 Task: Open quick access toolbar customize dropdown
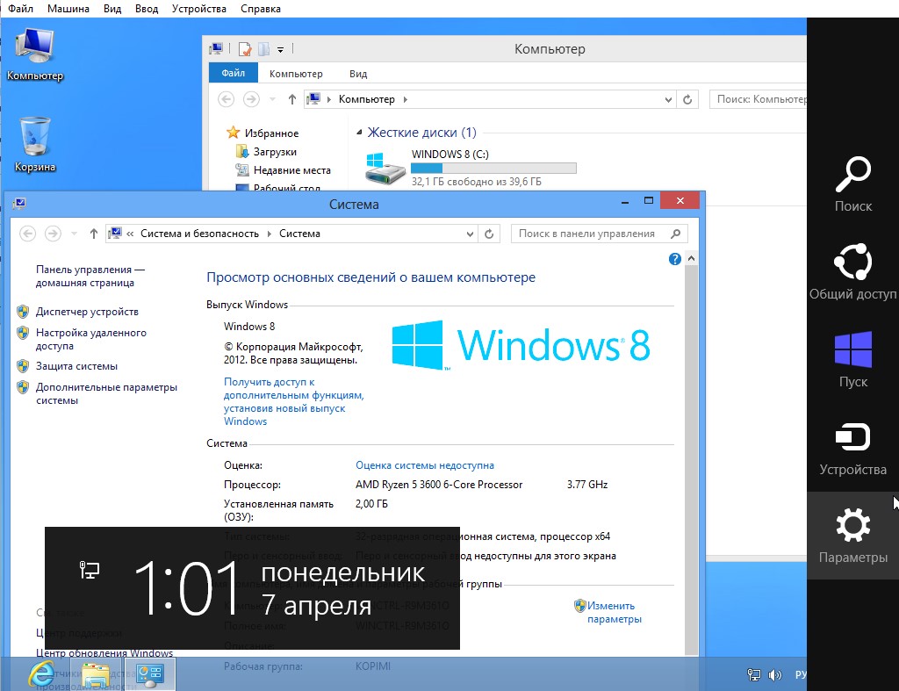coord(280,50)
